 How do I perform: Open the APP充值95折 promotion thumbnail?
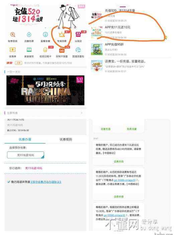pyautogui.click(x=97, y=49)
